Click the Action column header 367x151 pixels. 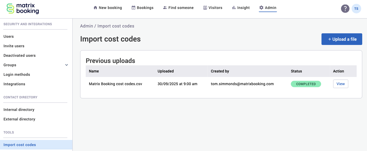(339, 71)
